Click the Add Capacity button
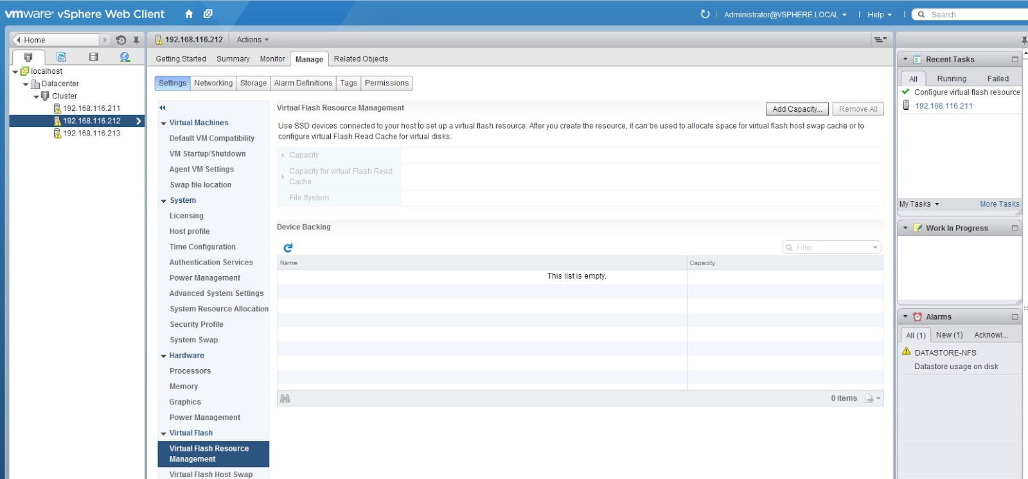 (797, 109)
